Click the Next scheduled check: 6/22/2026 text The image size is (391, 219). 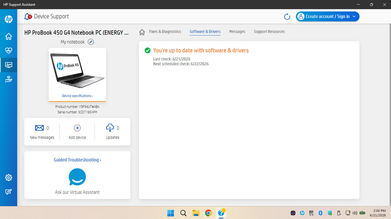181,64
